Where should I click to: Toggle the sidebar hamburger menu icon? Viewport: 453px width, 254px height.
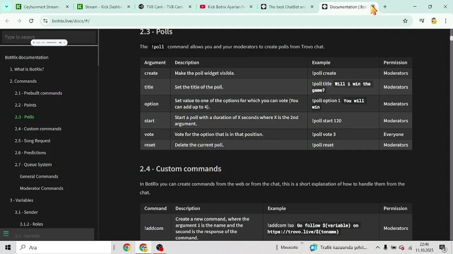(6, 234)
